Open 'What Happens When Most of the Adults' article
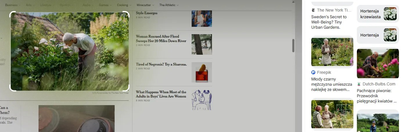The width and height of the screenshot is (401, 132). 161,94
